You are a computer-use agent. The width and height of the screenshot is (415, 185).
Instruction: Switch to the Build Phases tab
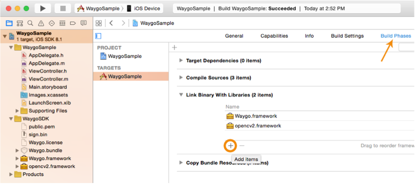396,36
